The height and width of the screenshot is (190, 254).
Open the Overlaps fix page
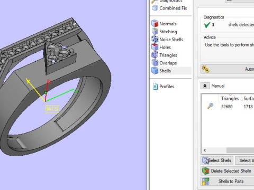point(168,63)
